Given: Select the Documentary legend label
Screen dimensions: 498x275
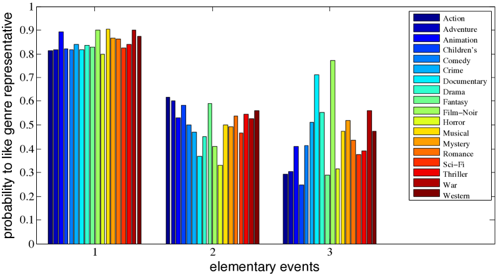Looking at the screenshot, I should pos(465,81).
